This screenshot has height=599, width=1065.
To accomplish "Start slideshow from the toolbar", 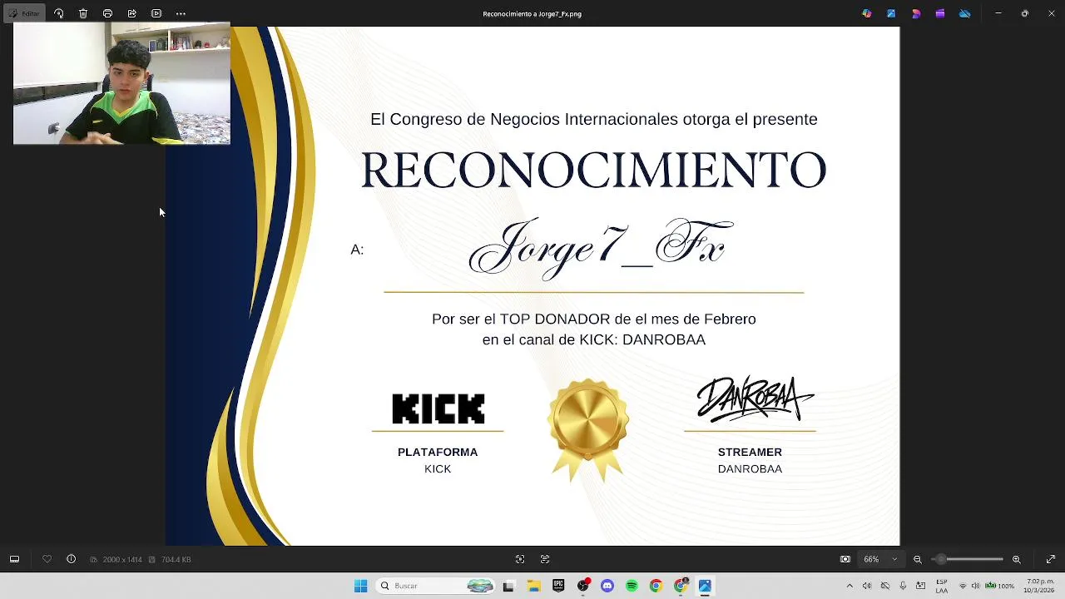I will (x=156, y=13).
